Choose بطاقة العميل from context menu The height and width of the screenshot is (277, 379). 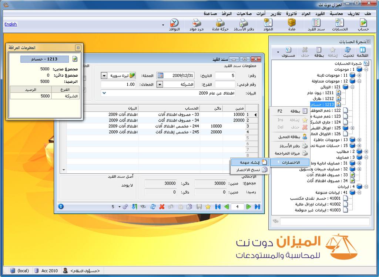[x=289, y=137]
